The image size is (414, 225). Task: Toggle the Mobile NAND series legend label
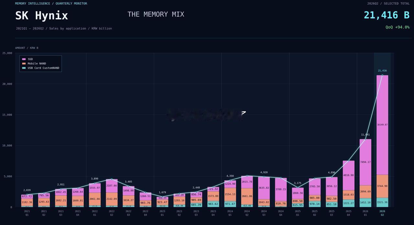coord(37,64)
